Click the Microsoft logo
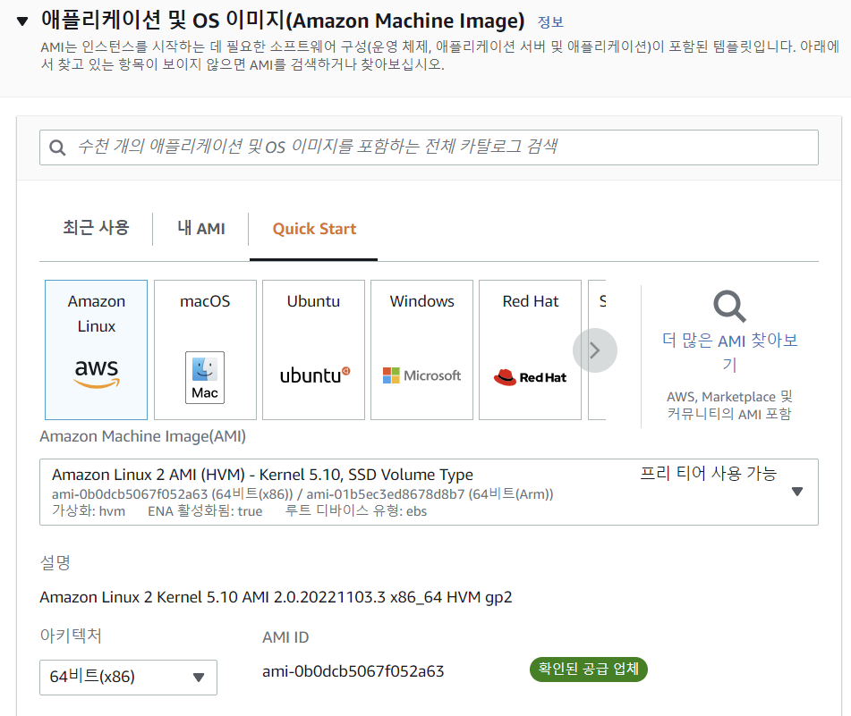Screen dimensions: 851x716 tap(421, 375)
